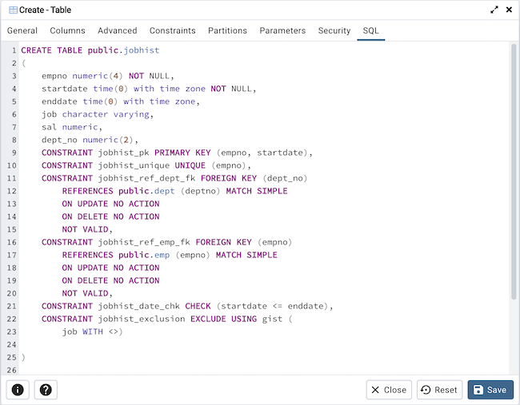Screen dimensions: 520x405
Task: Open the Columns tab
Action: pos(67,30)
